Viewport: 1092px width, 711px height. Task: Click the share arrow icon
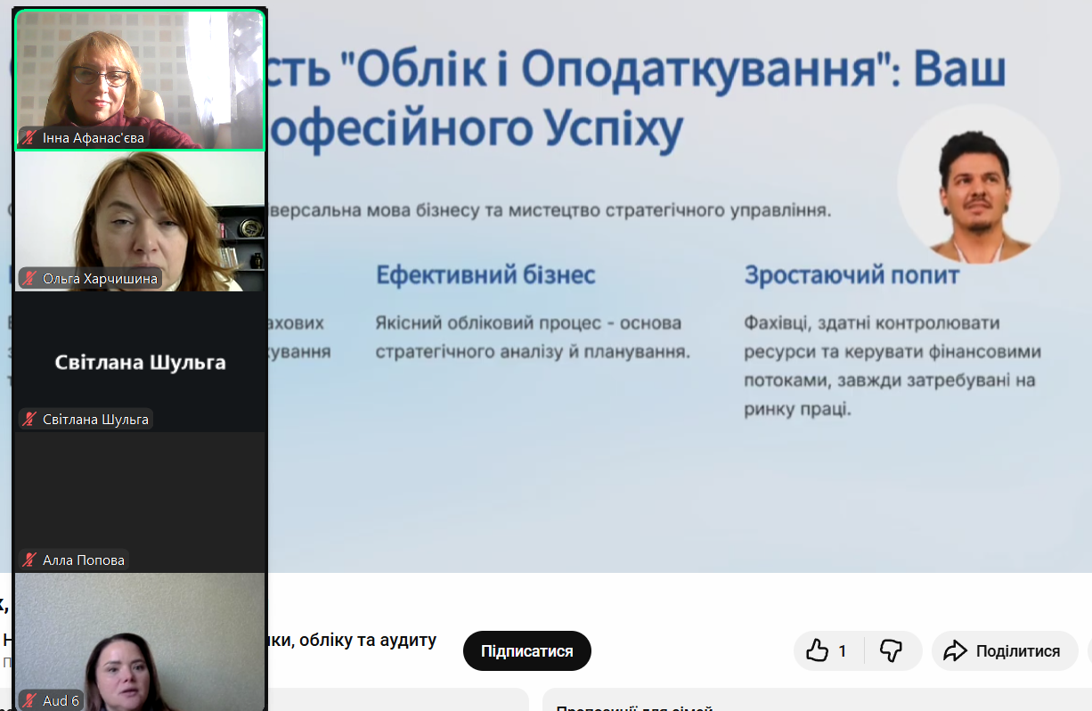point(955,651)
